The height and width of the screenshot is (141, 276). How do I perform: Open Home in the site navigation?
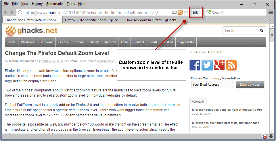(11, 42)
